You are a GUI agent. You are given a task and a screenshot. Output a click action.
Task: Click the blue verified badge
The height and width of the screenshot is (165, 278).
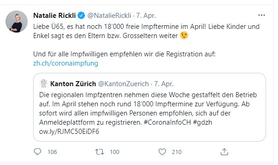[81, 16]
